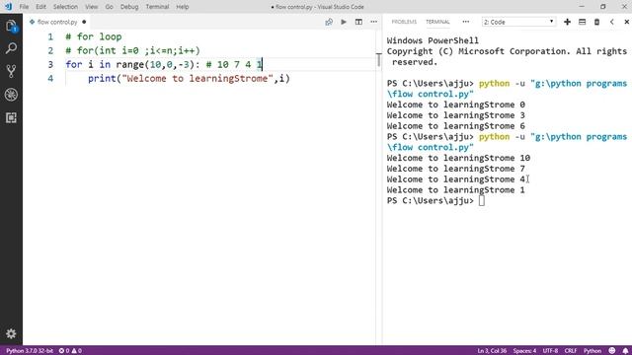Open the Extensions view

[x=11, y=117]
